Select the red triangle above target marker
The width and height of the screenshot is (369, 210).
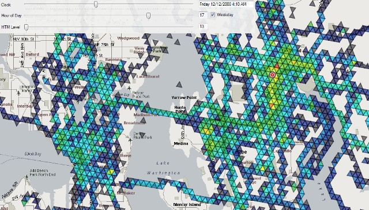click(x=277, y=66)
